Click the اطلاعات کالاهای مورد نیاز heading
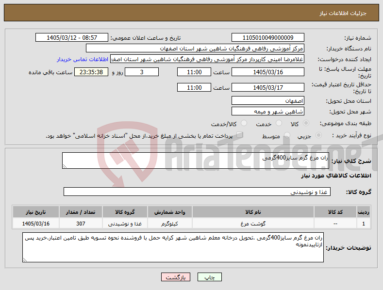The image size is (383, 290). coord(336,176)
